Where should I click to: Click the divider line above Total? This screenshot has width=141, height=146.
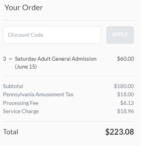coord(69,121)
